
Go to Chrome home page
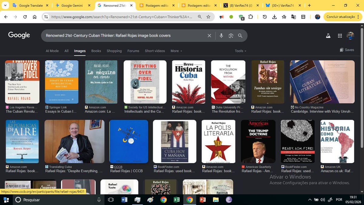tap(35, 17)
